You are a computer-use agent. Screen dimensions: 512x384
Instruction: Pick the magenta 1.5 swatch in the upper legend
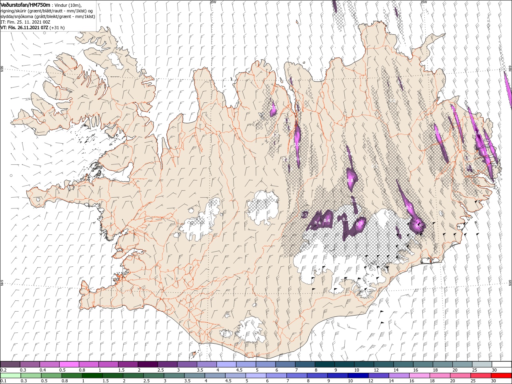128,364
